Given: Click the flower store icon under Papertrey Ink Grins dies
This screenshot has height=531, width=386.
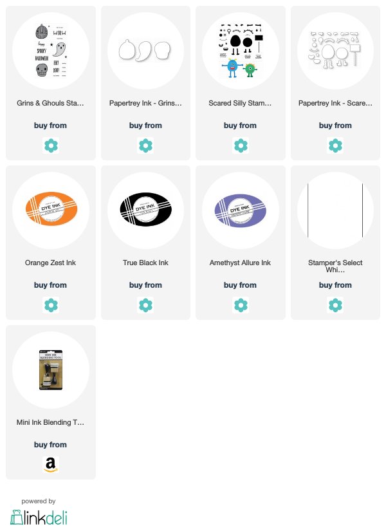Looking at the screenshot, I should [x=145, y=145].
